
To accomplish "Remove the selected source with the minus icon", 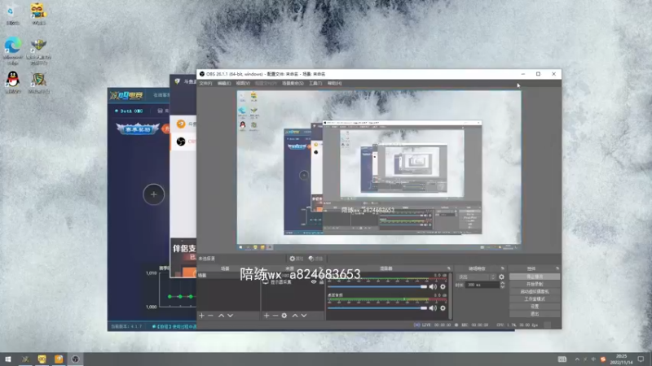I will pyautogui.click(x=275, y=316).
